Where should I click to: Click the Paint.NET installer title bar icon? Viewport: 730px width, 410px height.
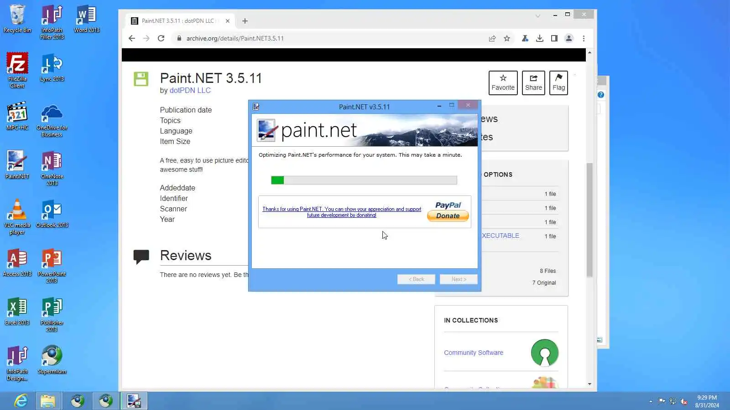[256, 107]
